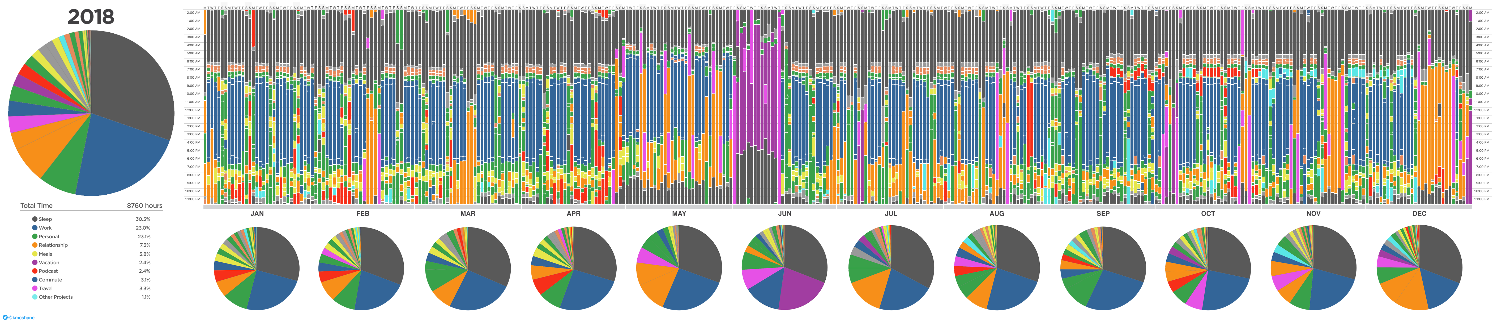
Task: Click the Work legend label
Action: 45,228
